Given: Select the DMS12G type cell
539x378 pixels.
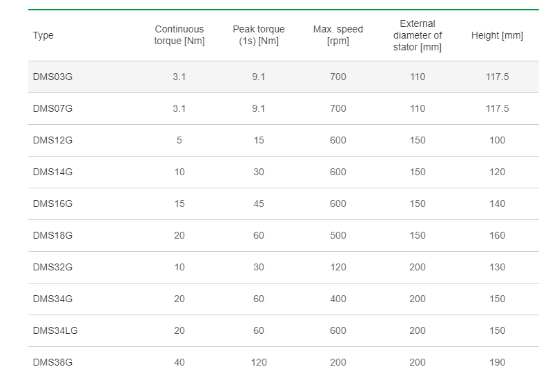Looking at the screenshot, I should tap(52, 140).
